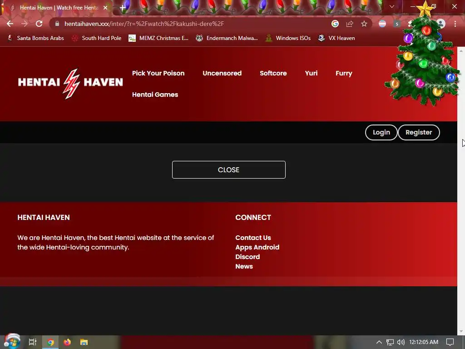Click the address bar URL field
This screenshot has width=465, height=349.
(190, 24)
